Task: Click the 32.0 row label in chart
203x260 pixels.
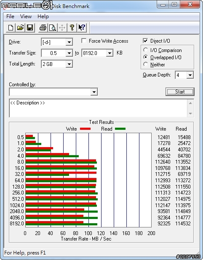Action: pyautogui.click(x=19, y=174)
